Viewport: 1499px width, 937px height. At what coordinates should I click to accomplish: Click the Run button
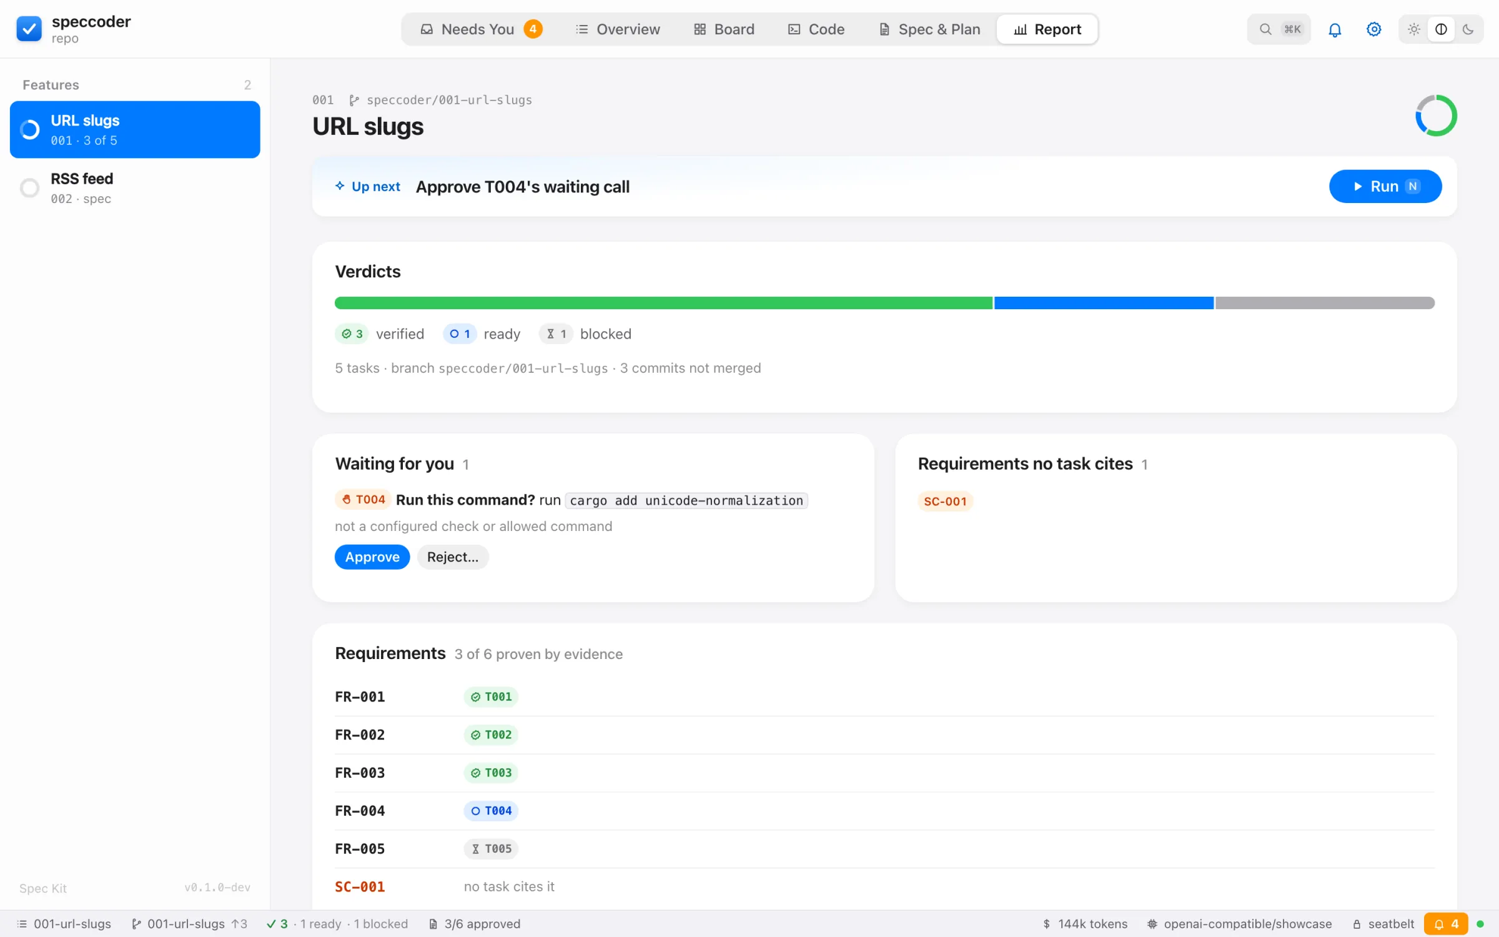pos(1385,186)
